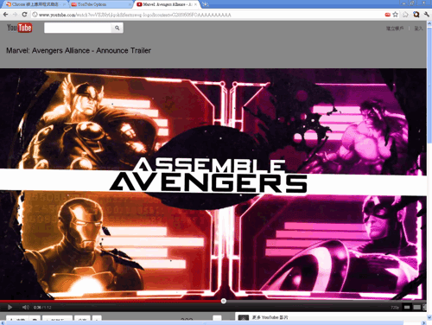Open the home-shaped extension icon in toolbar

click(x=405, y=15)
